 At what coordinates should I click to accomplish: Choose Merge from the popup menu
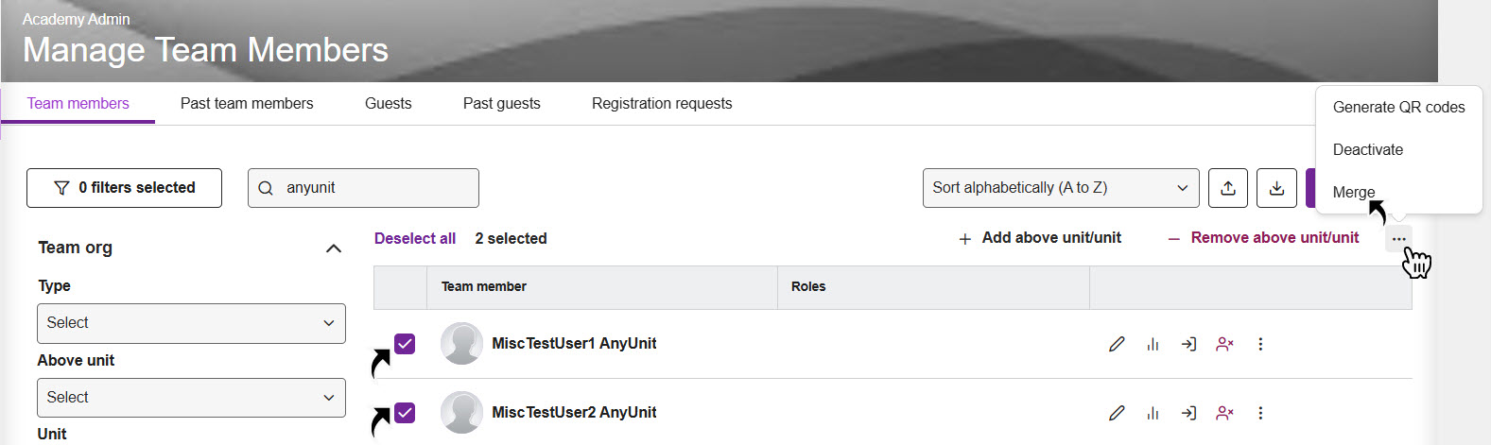coord(1354,192)
